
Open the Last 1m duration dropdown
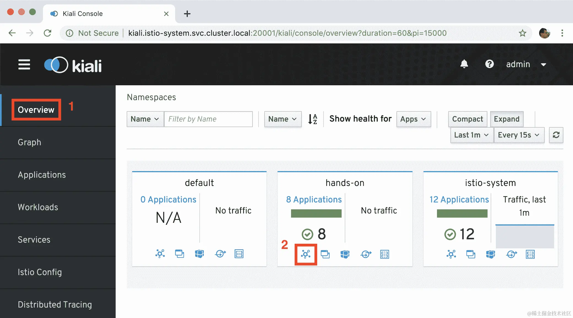(471, 135)
